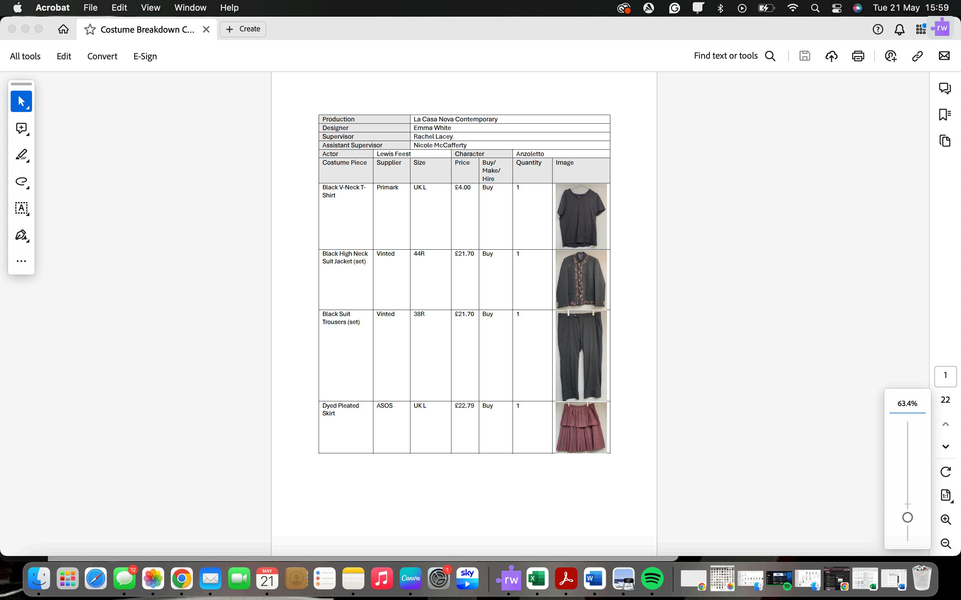Select the add text box tool

(x=21, y=208)
